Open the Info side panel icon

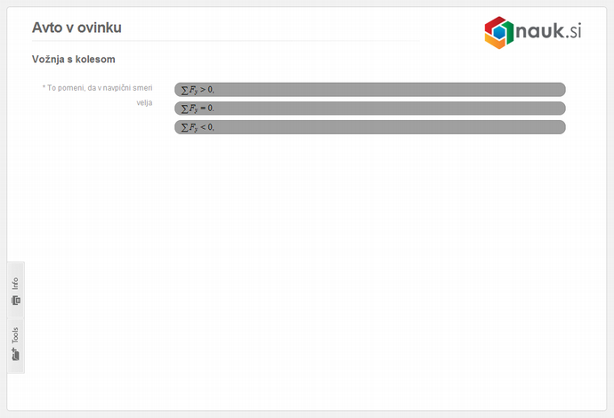click(x=16, y=301)
